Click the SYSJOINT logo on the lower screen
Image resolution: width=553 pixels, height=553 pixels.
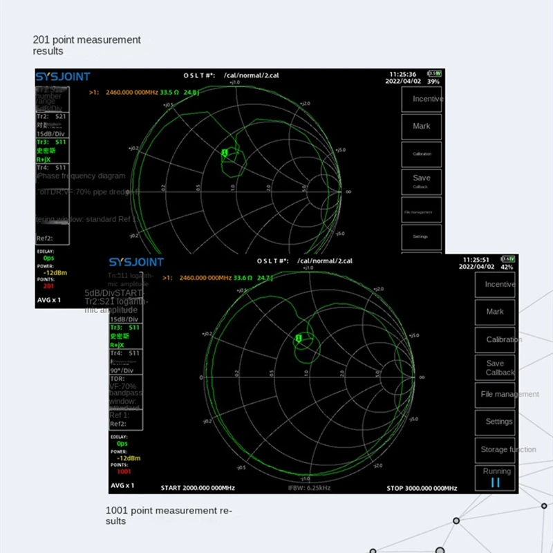pyautogui.click(x=136, y=262)
